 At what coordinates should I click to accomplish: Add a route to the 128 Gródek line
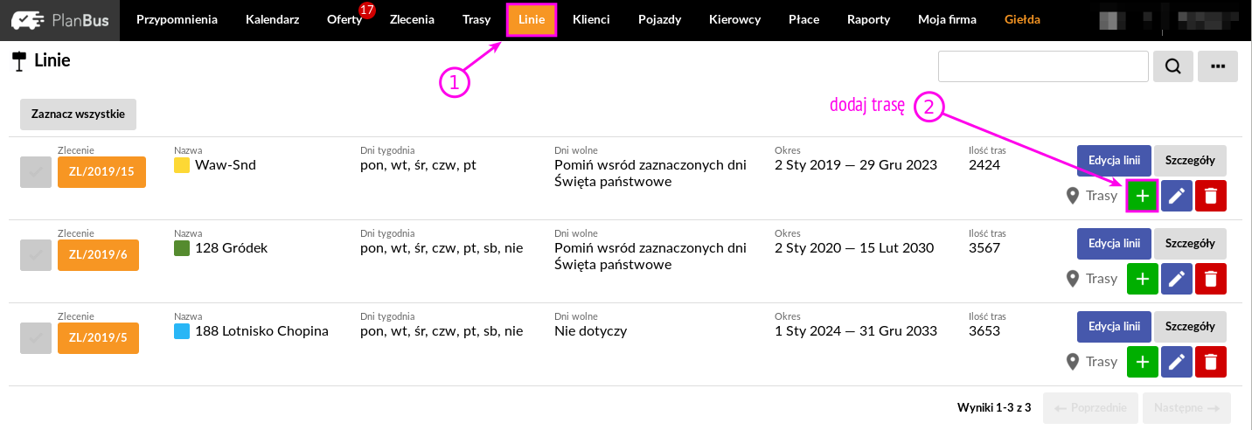(1143, 279)
